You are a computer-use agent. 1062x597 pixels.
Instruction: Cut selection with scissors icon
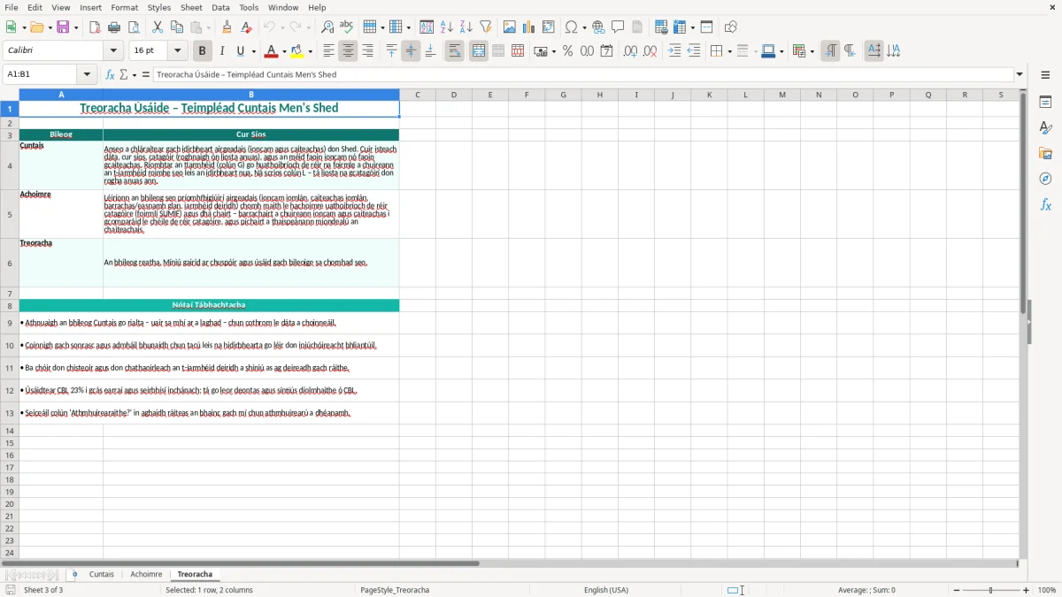[x=158, y=27]
